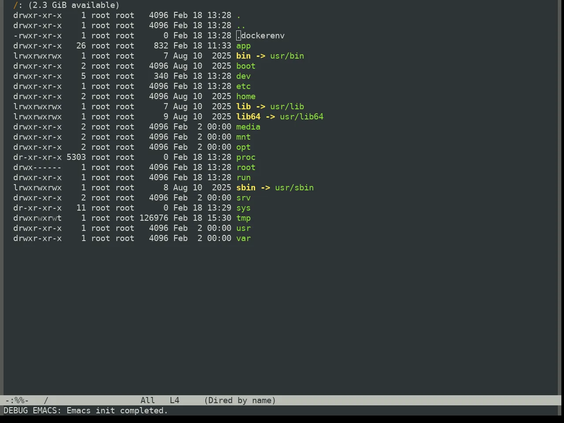Open the home directory
This screenshot has width=564, height=423.
click(246, 96)
